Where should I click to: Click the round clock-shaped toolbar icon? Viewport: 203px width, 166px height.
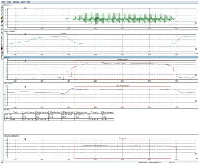[2, 25]
